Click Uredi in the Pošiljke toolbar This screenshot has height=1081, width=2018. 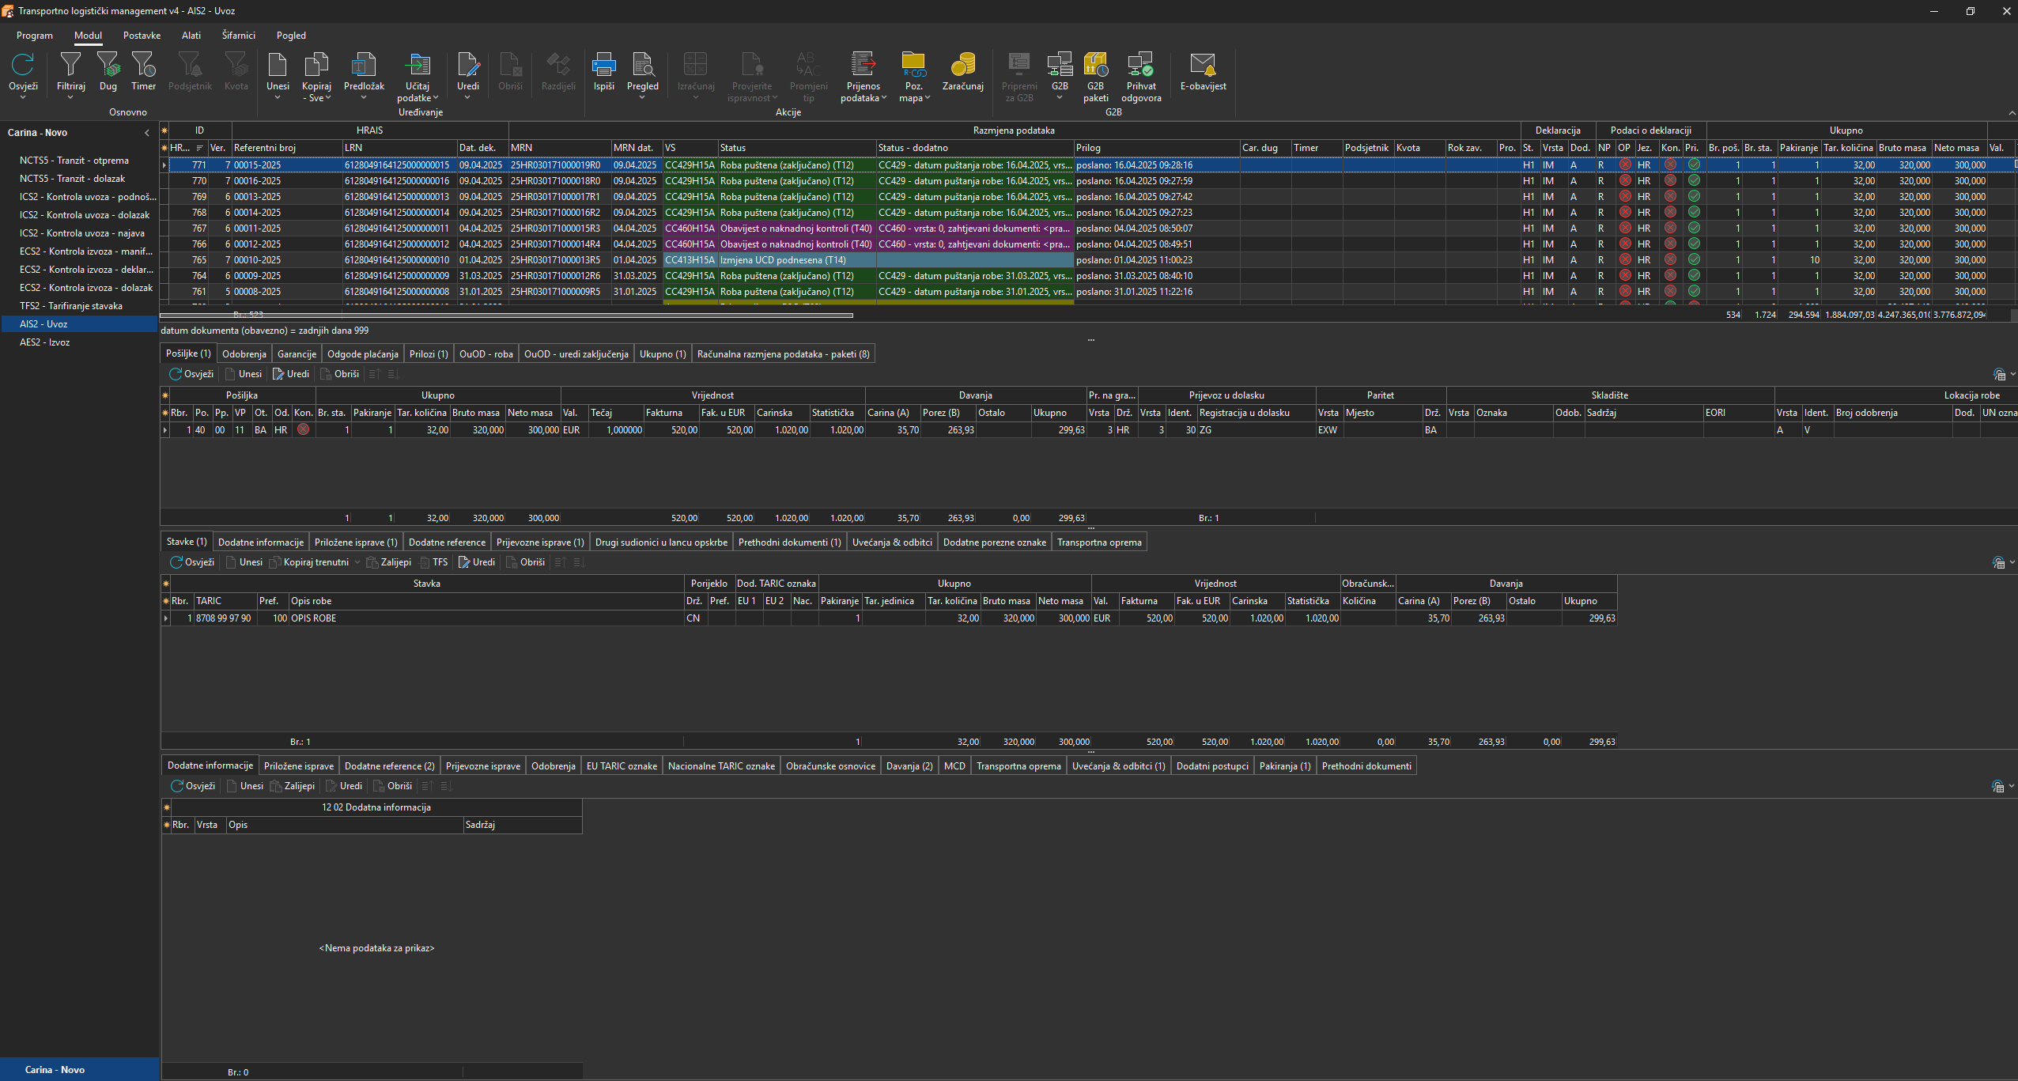(290, 374)
